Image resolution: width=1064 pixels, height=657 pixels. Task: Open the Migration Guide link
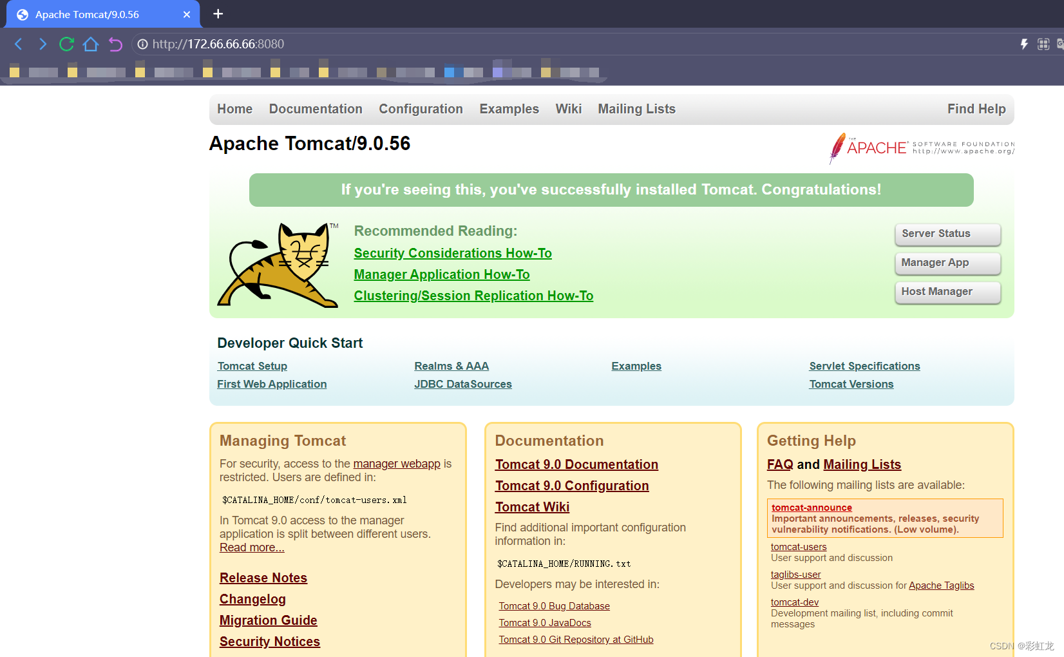[x=269, y=620]
